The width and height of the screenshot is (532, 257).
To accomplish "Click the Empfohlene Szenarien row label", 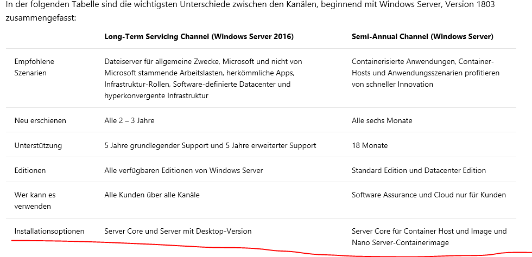I will point(34,67).
